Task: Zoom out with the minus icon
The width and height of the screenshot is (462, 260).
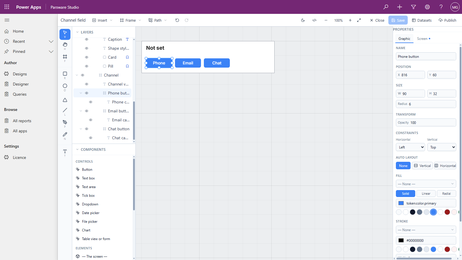Action: tap(326, 20)
